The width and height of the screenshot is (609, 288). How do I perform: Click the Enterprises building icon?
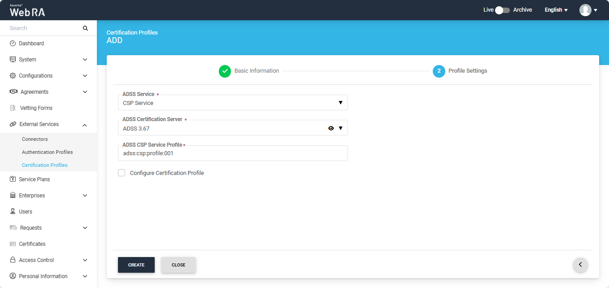(x=13, y=196)
